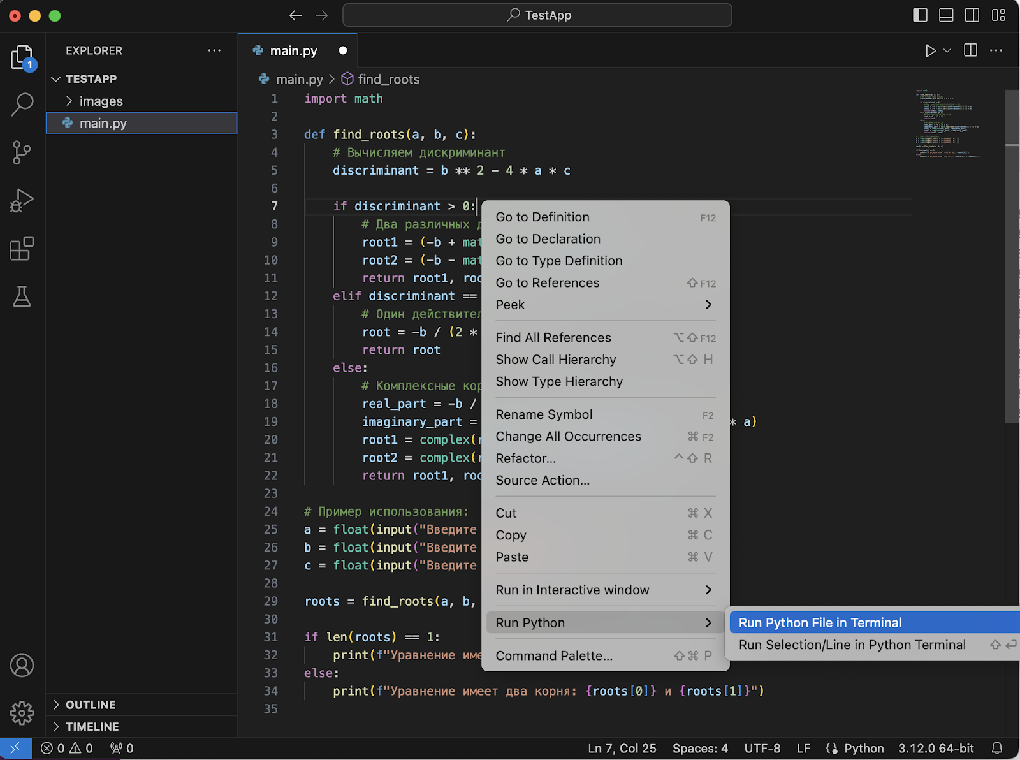
Task: Click the Split Editor Right icon
Action: tap(971, 50)
